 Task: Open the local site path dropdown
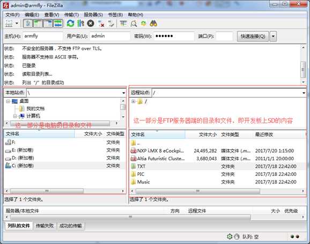click(x=123, y=92)
